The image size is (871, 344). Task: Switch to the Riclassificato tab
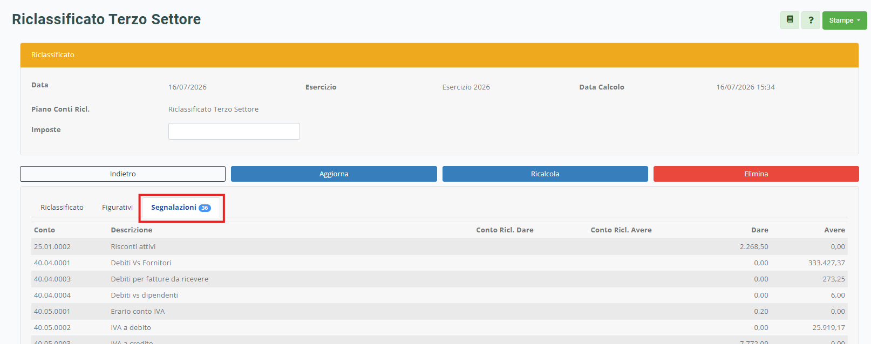(62, 207)
